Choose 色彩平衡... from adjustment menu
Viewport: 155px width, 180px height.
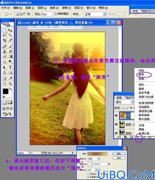(x=146, y=93)
